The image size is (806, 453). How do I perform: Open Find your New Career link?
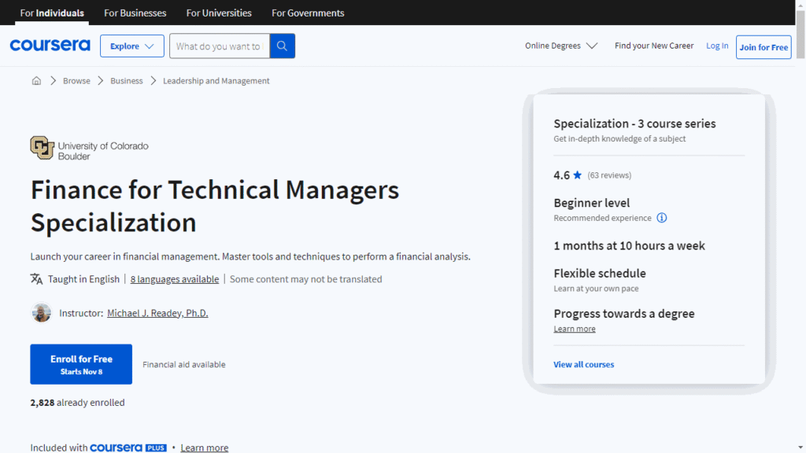pos(654,46)
